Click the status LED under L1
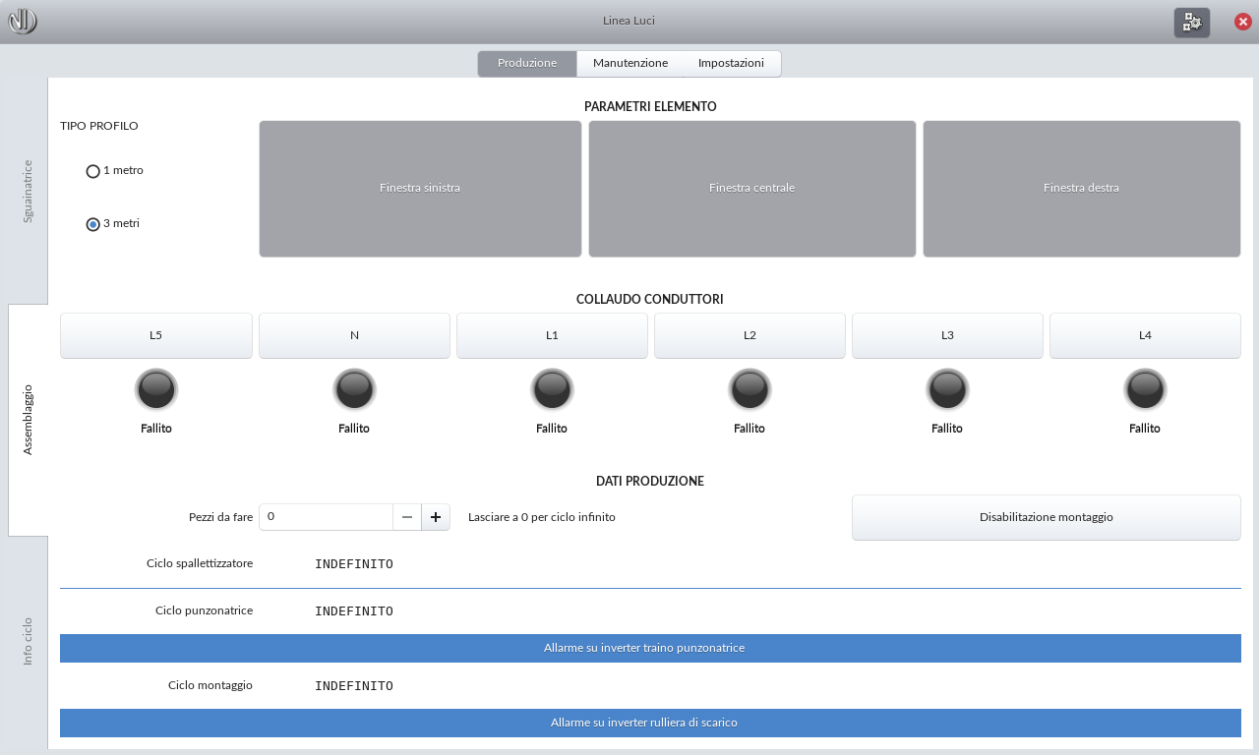1259x755 pixels. tap(552, 390)
